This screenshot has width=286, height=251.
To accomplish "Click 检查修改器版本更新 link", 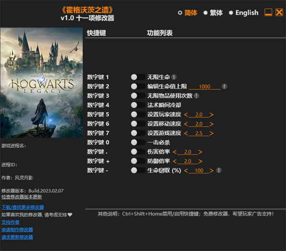I will tap(21, 197).
